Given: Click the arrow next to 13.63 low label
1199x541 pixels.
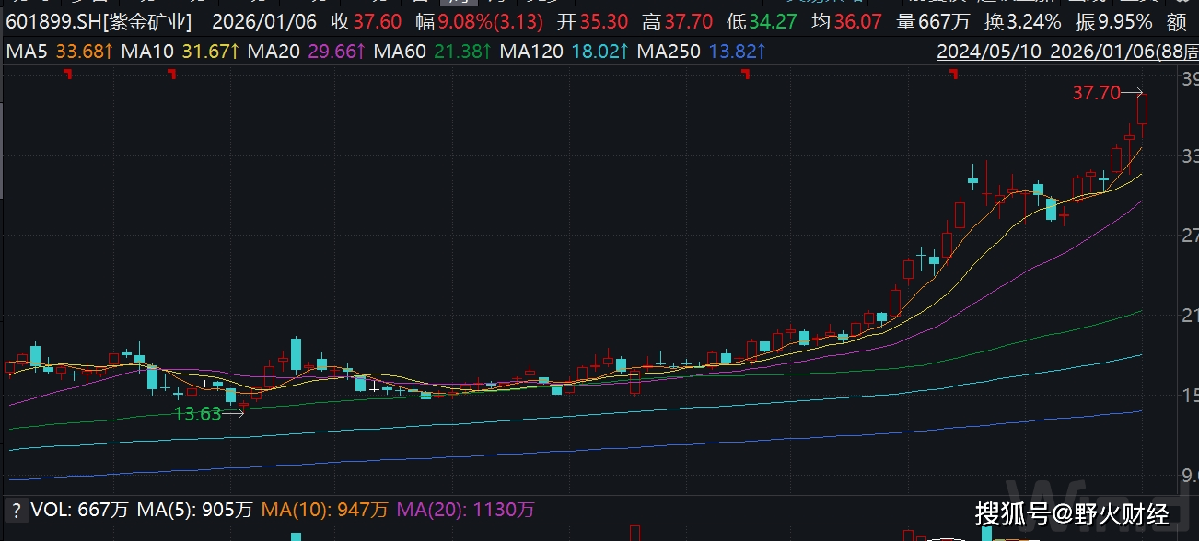Looking at the screenshot, I should click(x=234, y=414).
